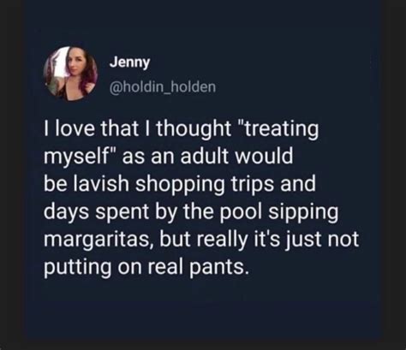Click the word "myself" in the tweet
406x350 pixels.
point(75,157)
